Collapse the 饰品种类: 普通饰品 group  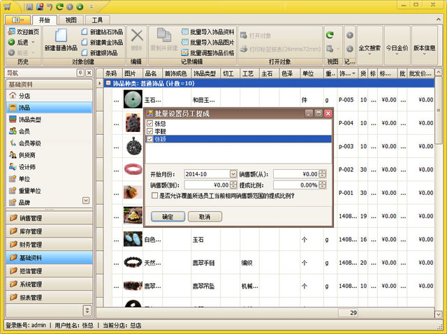click(108, 83)
